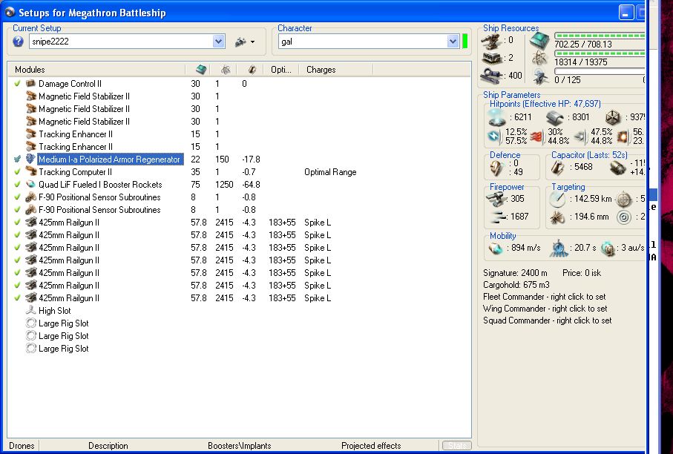Open the Projected effects tab
673x454 pixels.
pos(371,446)
